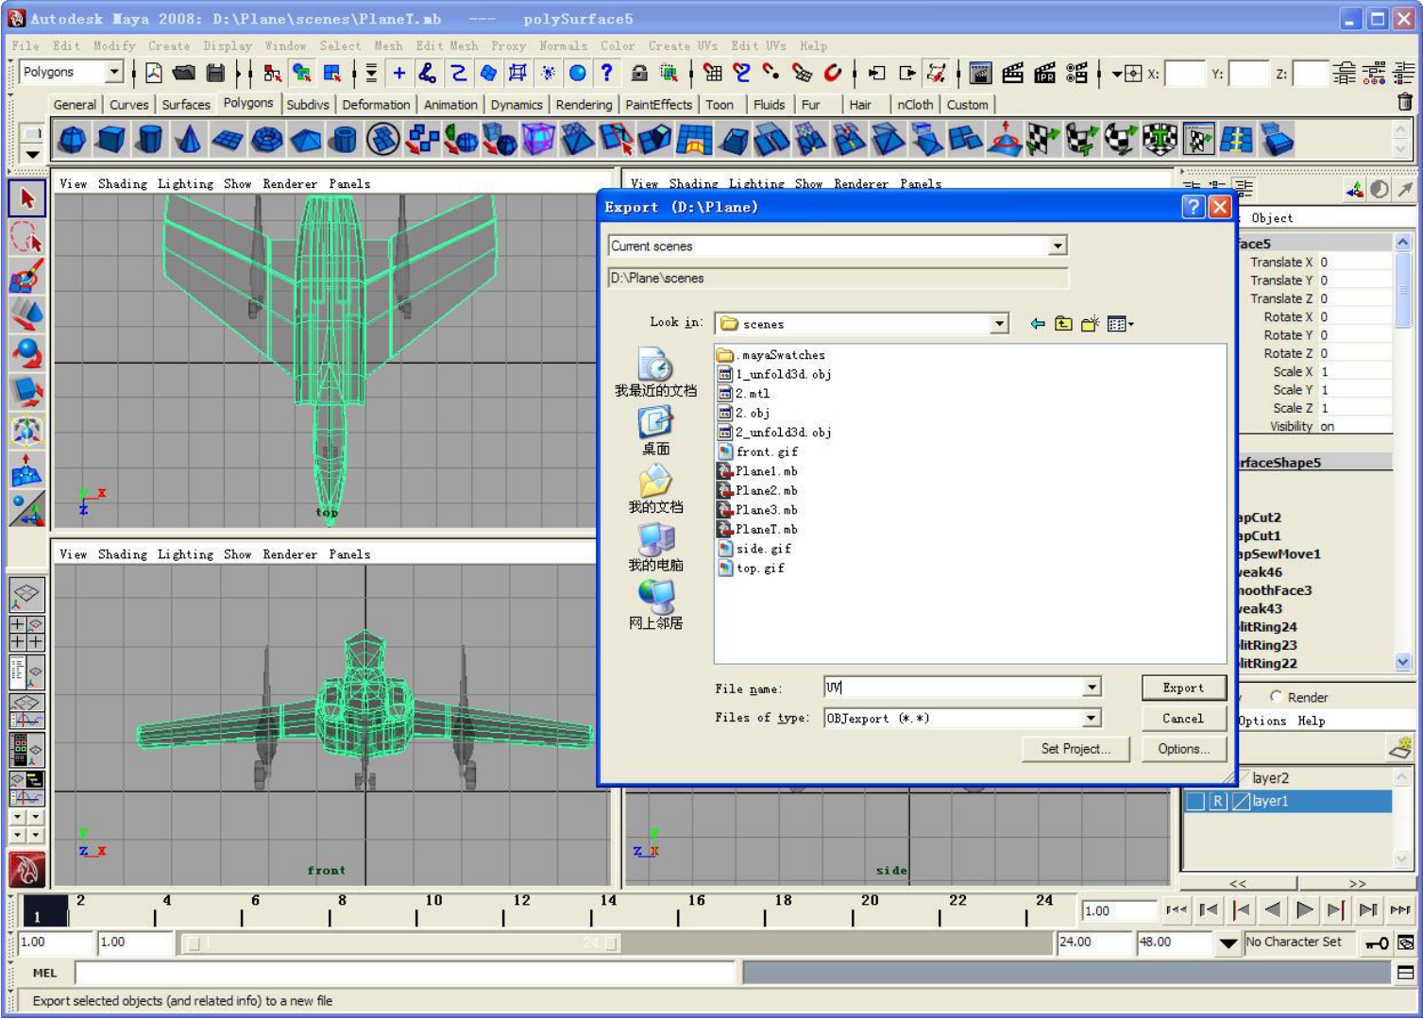Create a polygon cylinder from the shelf

click(149, 140)
